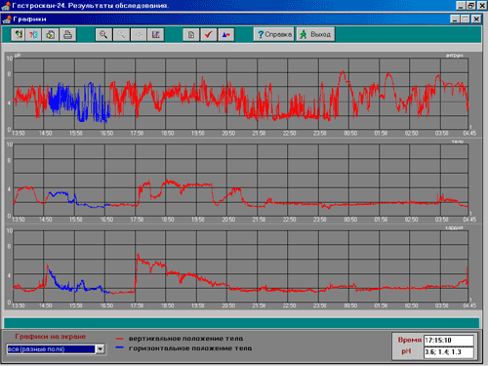
Task: Click the middle тело pH chart area
Action: pos(241,181)
